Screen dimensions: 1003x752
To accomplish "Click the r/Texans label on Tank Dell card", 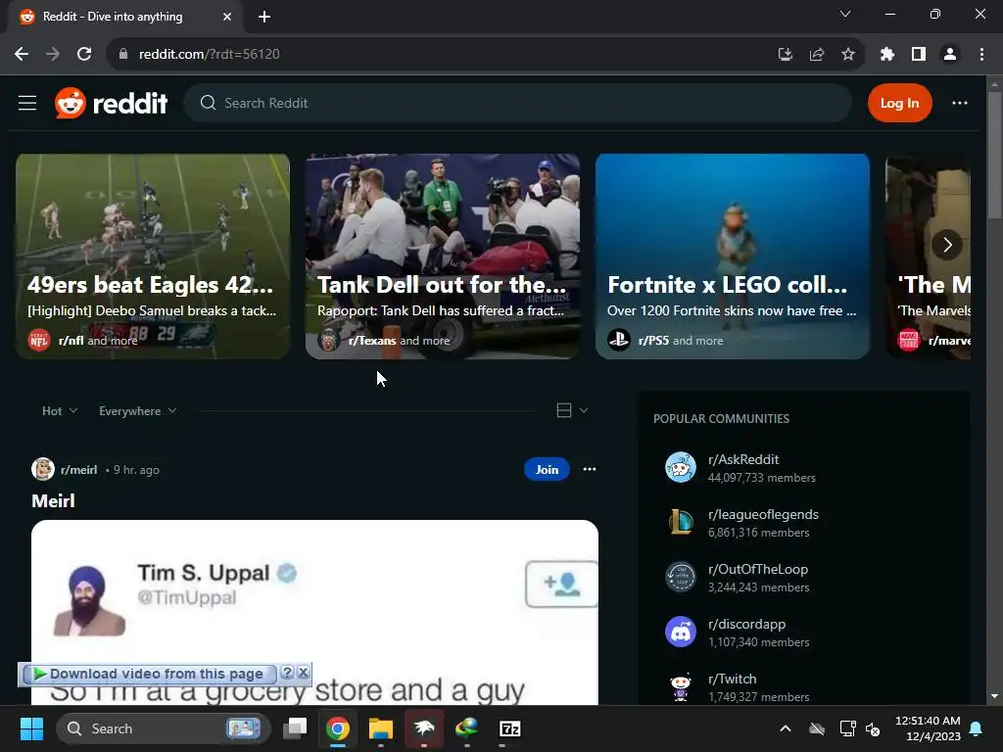I will [x=372, y=341].
